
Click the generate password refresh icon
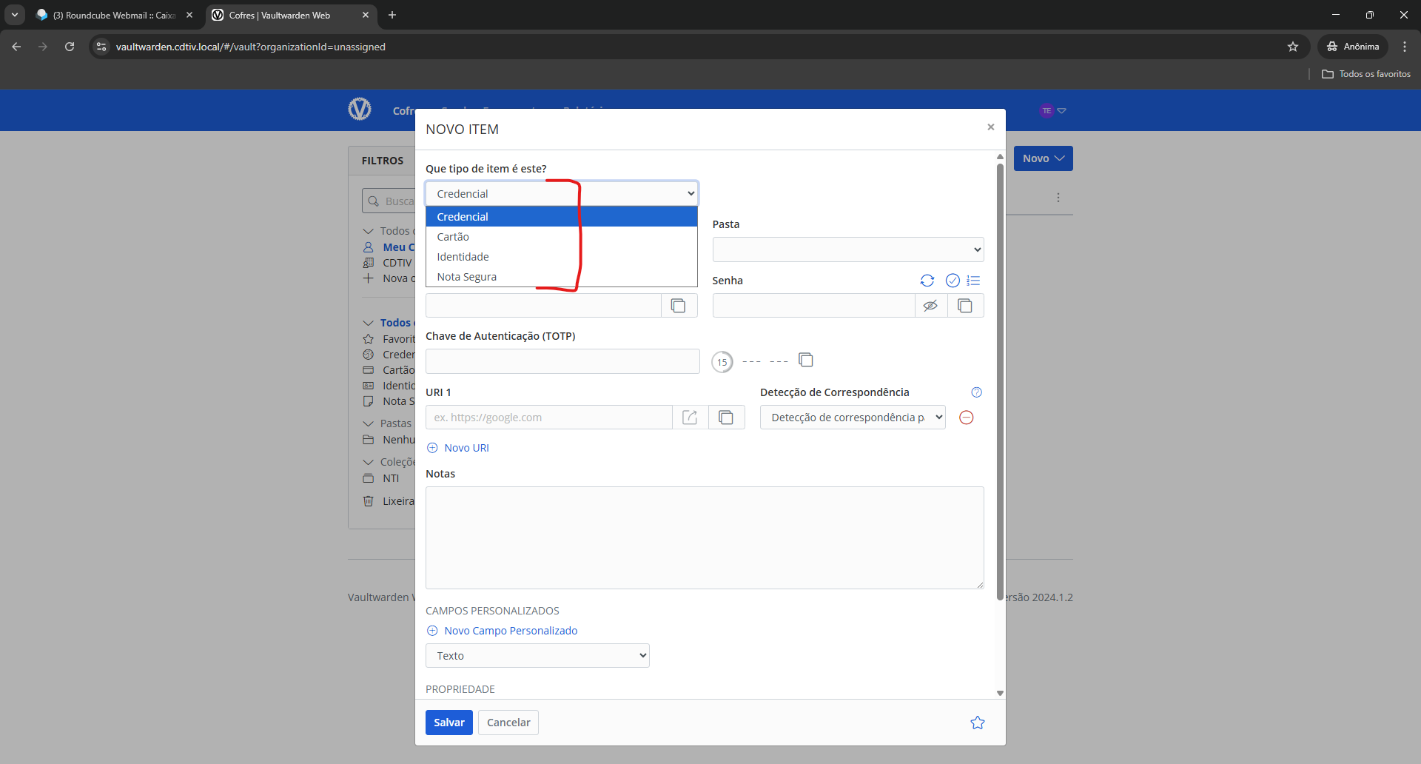pos(927,281)
